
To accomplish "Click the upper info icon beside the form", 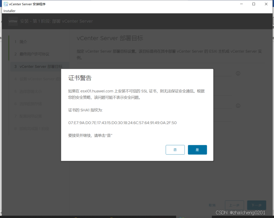I will 238,73.
